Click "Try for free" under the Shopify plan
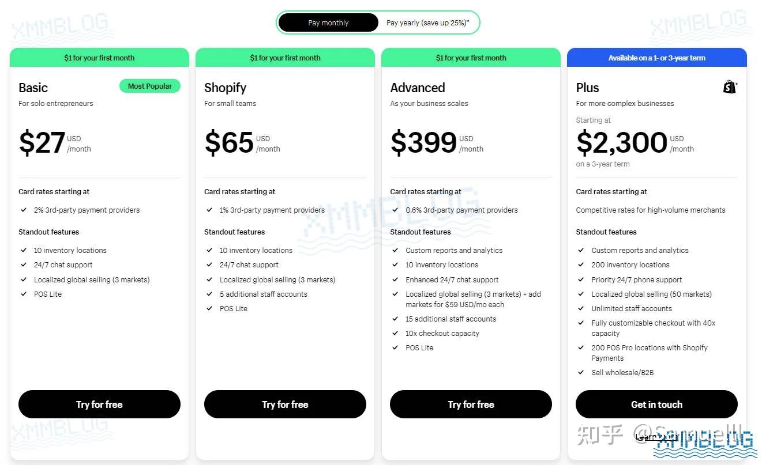762x465 pixels. point(285,404)
